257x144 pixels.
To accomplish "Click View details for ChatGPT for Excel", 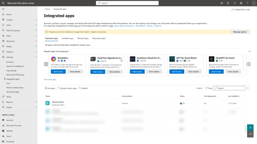I will click(x=233, y=72).
